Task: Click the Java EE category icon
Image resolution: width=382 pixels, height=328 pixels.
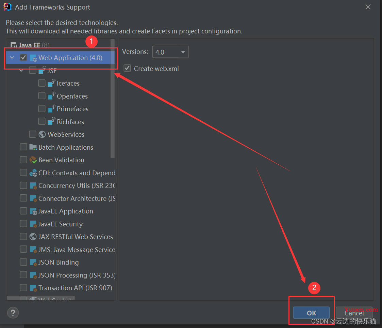Action: click(x=14, y=45)
